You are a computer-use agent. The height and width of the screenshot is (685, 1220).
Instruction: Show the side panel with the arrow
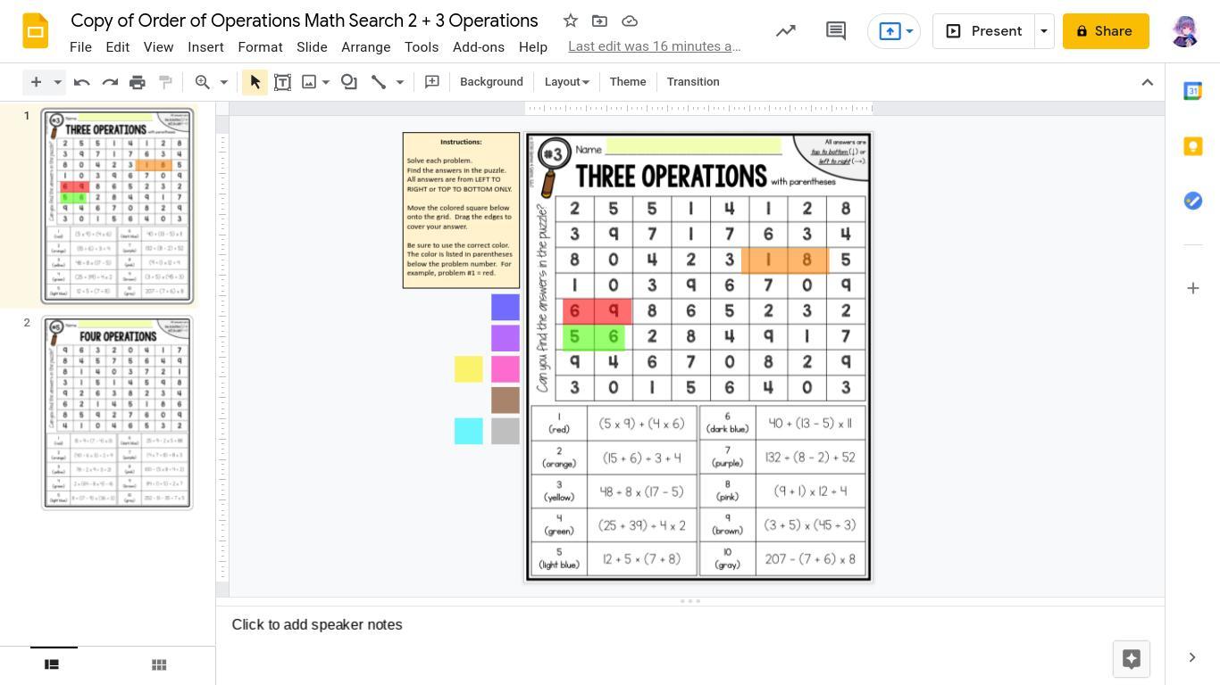[x=1192, y=658]
